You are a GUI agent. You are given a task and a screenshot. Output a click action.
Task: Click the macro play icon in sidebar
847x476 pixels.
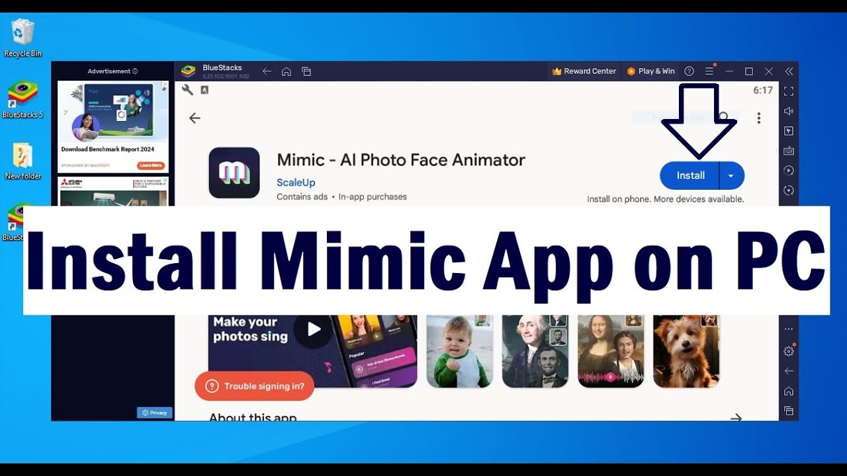[788, 171]
